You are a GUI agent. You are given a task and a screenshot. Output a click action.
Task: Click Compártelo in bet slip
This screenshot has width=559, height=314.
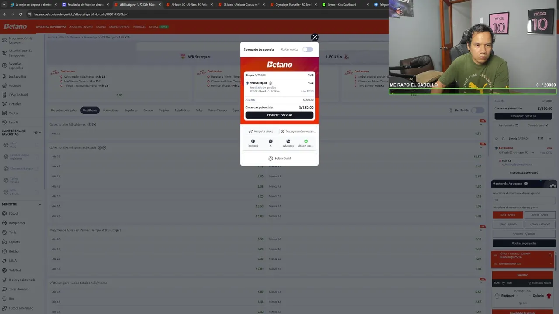click(x=538, y=126)
